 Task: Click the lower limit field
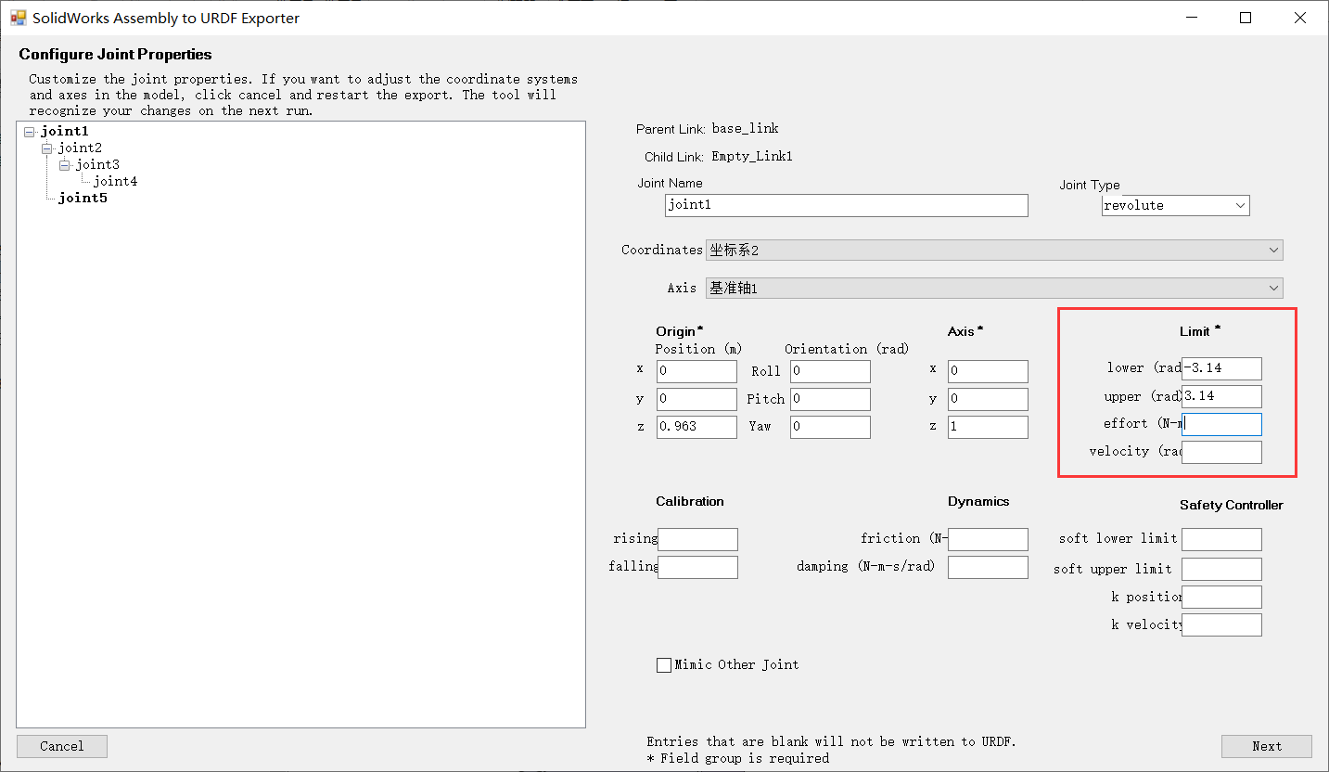pos(1221,368)
